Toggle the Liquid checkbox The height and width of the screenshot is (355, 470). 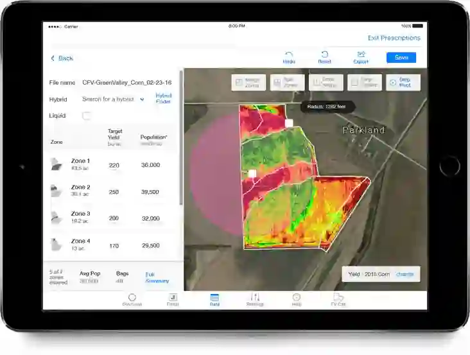click(87, 116)
